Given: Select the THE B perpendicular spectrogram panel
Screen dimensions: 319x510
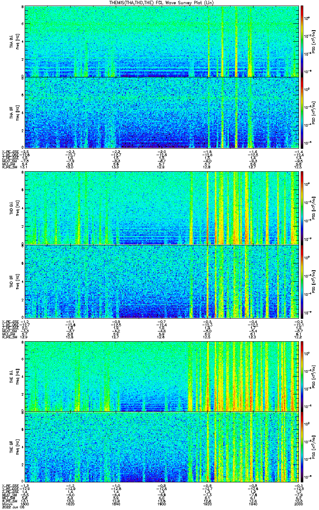Looking at the screenshot, I should click(x=162, y=376).
